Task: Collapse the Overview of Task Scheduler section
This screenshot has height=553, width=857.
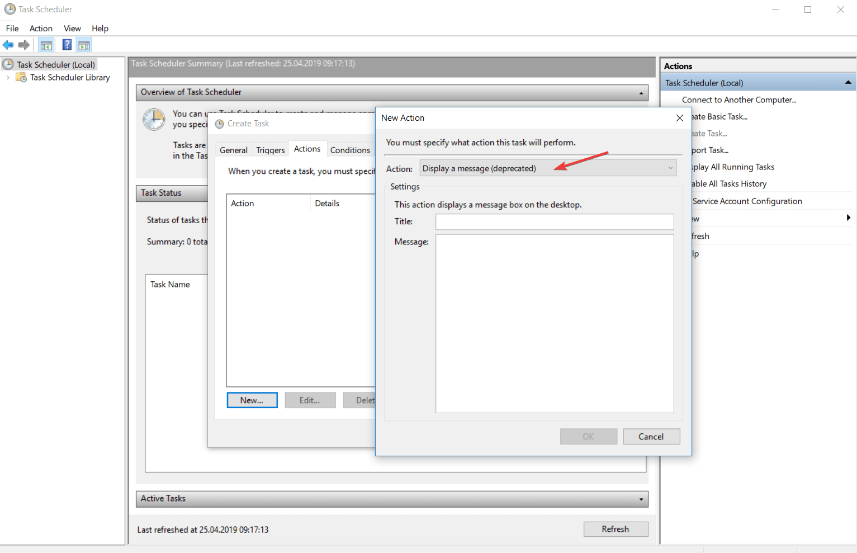Action: tap(641, 93)
